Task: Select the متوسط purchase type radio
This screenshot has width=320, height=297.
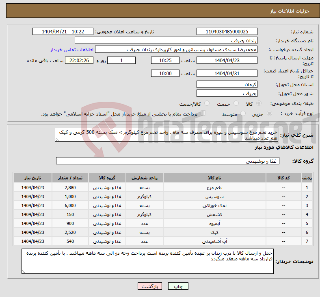Action: (x=243, y=114)
